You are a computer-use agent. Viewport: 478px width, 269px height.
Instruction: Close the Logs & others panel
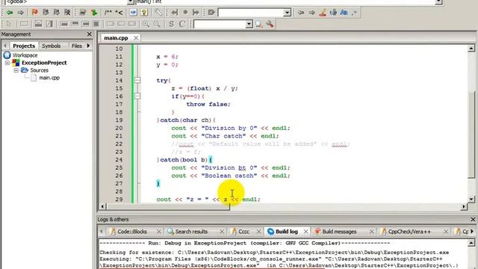473,219
